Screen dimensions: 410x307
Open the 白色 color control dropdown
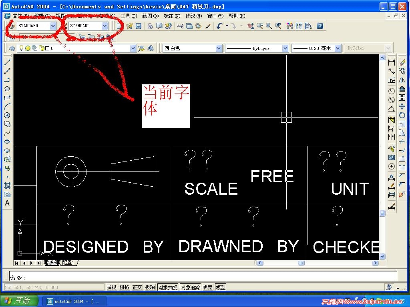[x=219, y=48]
